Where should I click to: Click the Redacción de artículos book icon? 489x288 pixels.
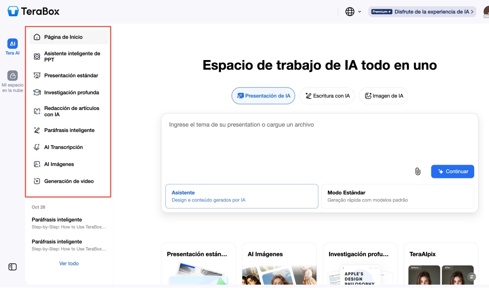(37, 111)
